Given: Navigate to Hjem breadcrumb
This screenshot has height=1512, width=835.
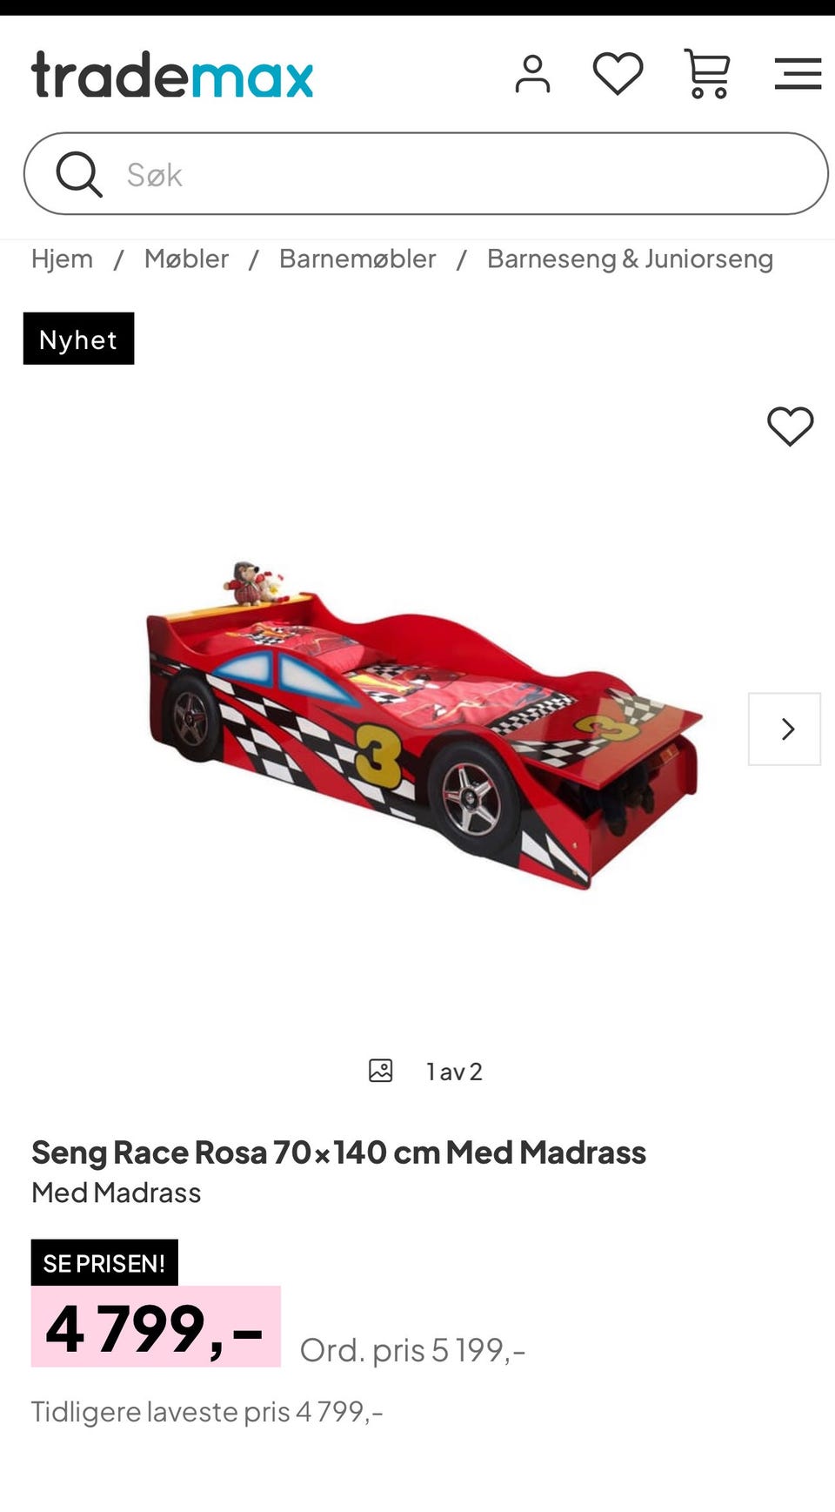Looking at the screenshot, I should click(62, 259).
